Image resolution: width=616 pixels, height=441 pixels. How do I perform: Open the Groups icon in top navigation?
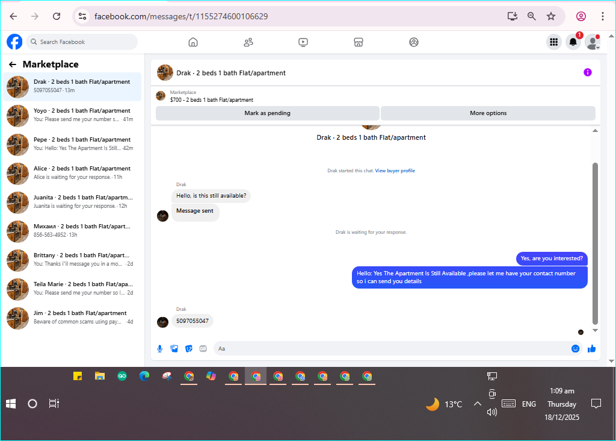pyautogui.click(x=414, y=42)
